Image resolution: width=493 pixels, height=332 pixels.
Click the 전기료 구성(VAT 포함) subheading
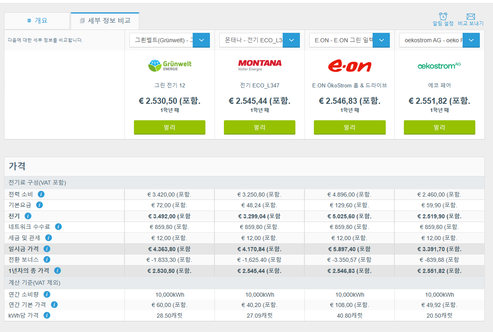pyautogui.click(x=37, y=183)
